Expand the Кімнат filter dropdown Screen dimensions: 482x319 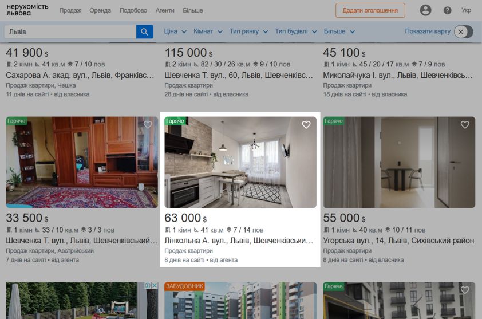[x=208, y=31]
